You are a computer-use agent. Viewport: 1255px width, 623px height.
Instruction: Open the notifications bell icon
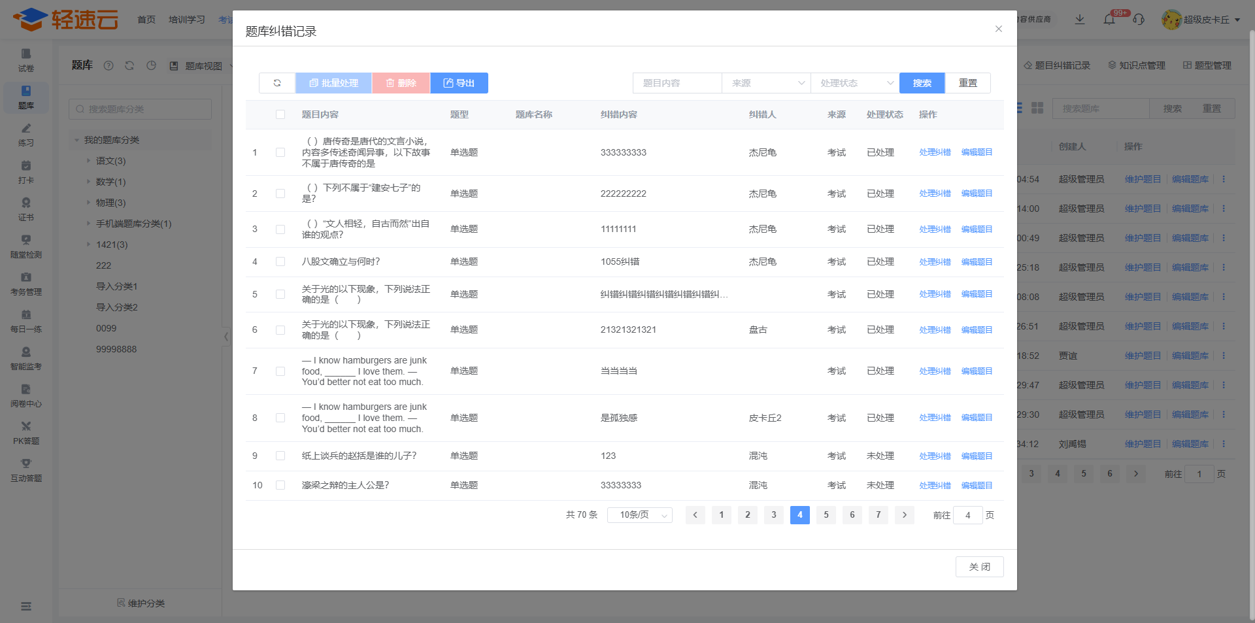(x=1109, y=20)
